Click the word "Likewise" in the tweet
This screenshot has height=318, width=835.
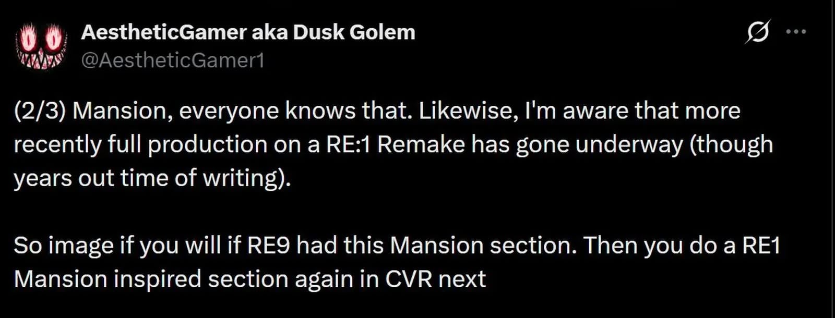[x=468, y=111]
